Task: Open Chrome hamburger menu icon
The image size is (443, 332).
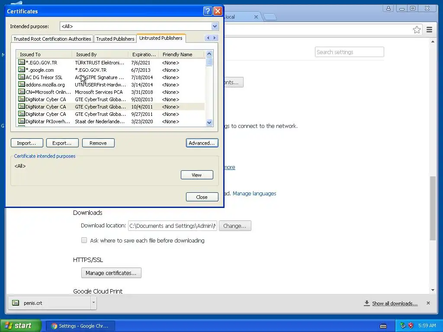Action: (429, 30)
